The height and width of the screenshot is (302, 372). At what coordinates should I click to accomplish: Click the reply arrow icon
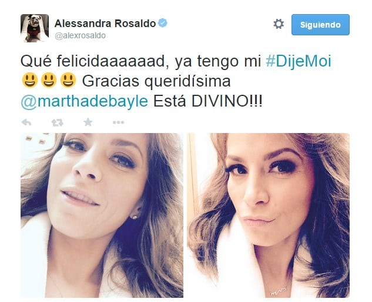[26, 122]
